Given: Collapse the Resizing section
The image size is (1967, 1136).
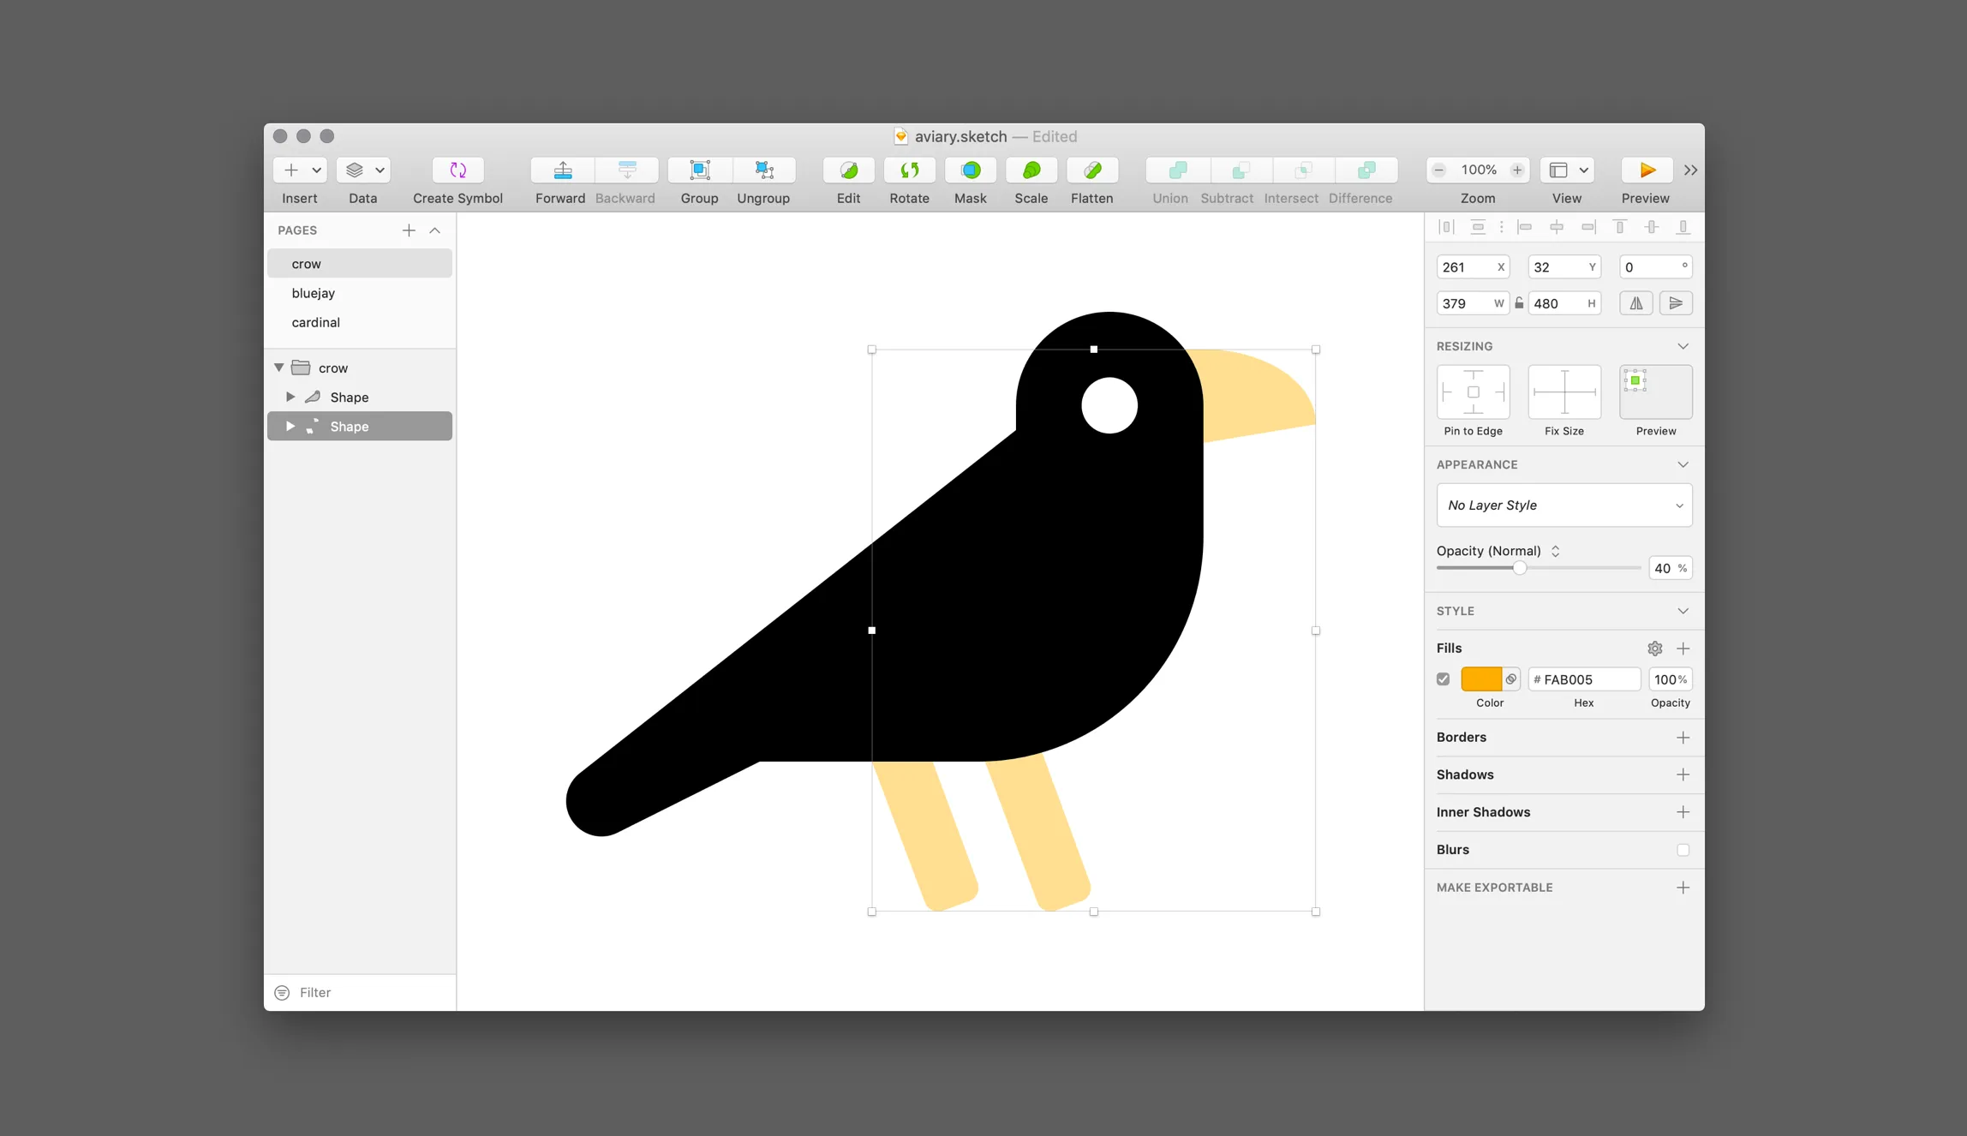Looking at the screenshot, I should tap(1683, 346).
